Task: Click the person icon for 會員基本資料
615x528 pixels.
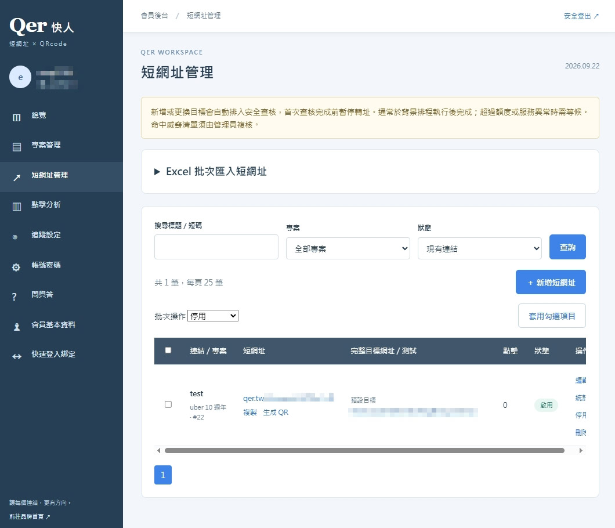Action: 17,327
